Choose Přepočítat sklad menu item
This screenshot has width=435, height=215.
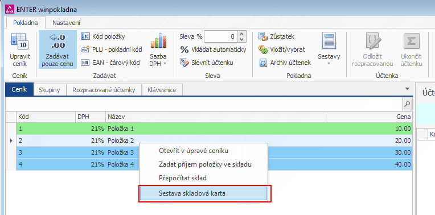(203, 178)
